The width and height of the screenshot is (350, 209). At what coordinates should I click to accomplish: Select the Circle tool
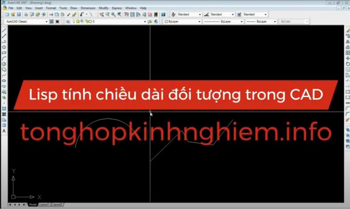pyautogui.click(x=4, y=64)
